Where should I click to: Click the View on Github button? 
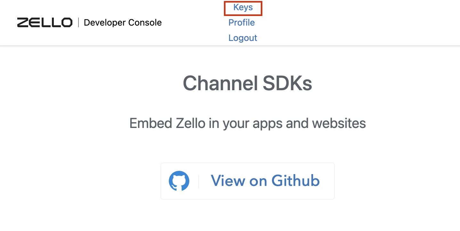pyautogui.click(x=248, y=181)
